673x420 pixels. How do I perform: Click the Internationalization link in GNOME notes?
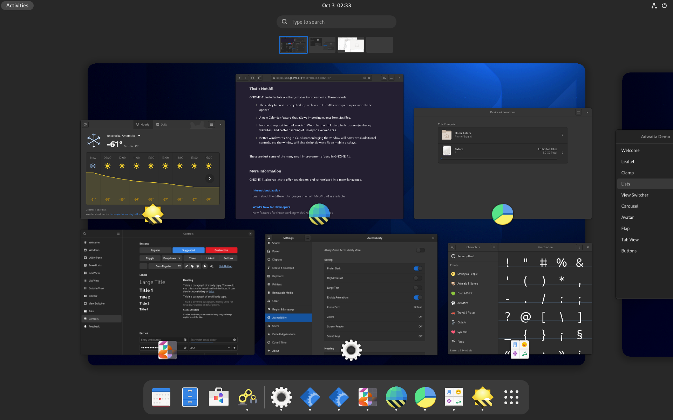266,190
